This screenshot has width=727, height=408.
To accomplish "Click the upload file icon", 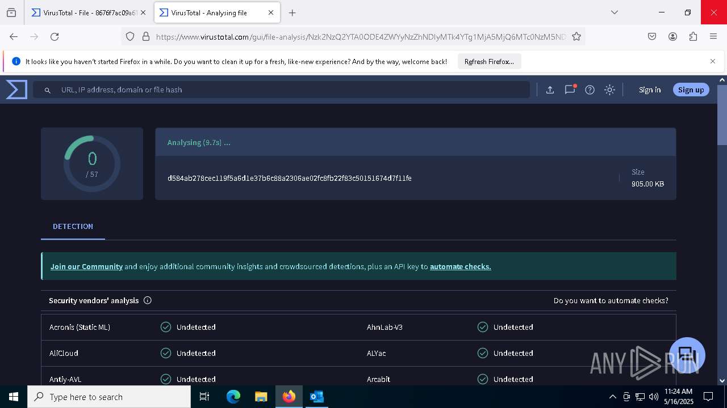I will pyautogui.click(x=550, y=90).
